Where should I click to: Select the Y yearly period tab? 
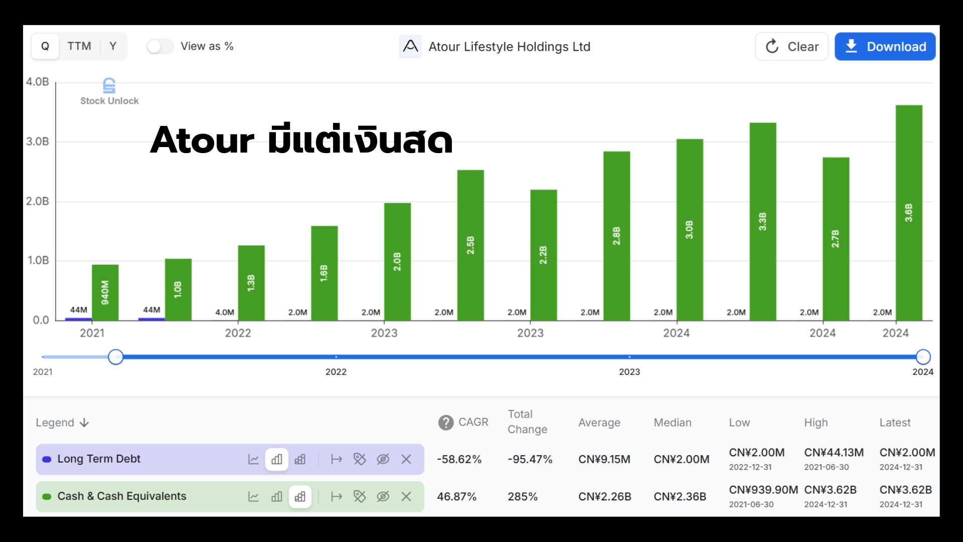point(113,46)
